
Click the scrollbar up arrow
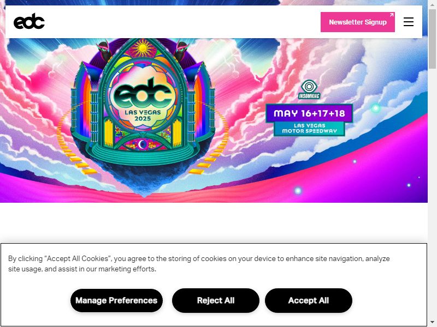(432, 4)
